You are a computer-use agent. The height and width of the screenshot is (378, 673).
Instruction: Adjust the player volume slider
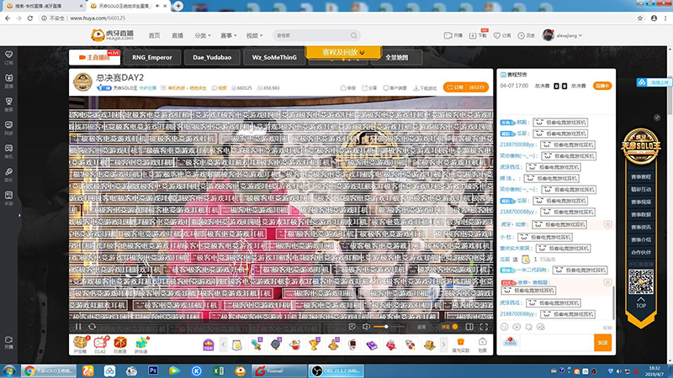[x=389, y=327]
